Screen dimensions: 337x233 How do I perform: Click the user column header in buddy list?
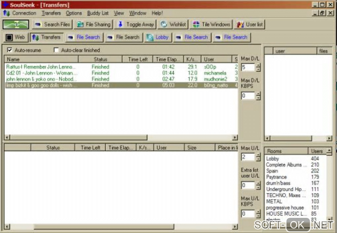tap(295, 51)
